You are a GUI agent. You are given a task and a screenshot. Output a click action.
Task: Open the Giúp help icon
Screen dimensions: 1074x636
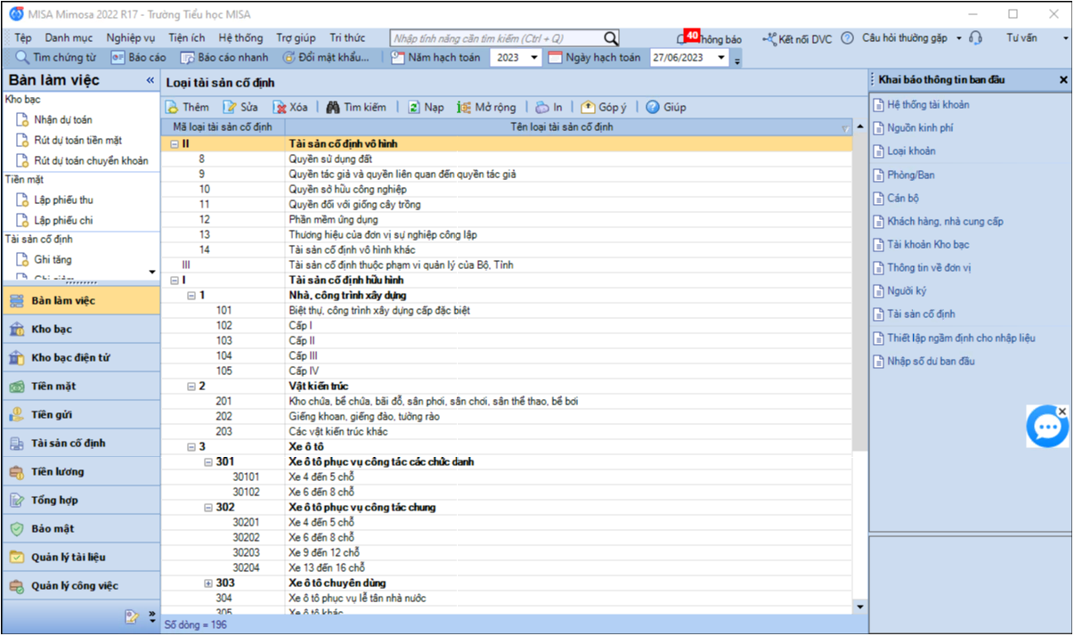(x=653, y=107)
